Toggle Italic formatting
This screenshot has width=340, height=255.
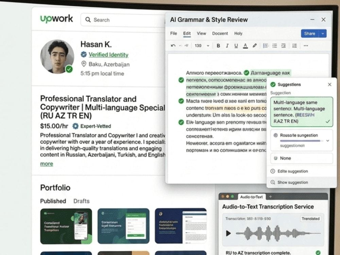[227, 46]
